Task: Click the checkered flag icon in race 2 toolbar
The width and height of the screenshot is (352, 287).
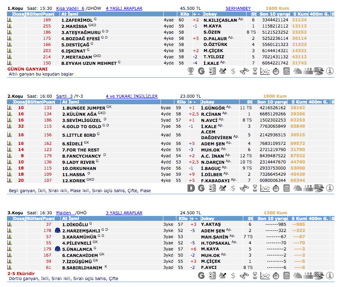Action: tap(319, 188)
